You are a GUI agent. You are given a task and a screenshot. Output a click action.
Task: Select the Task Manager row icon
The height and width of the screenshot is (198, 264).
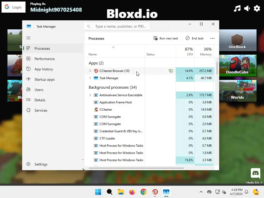[96, 78]
